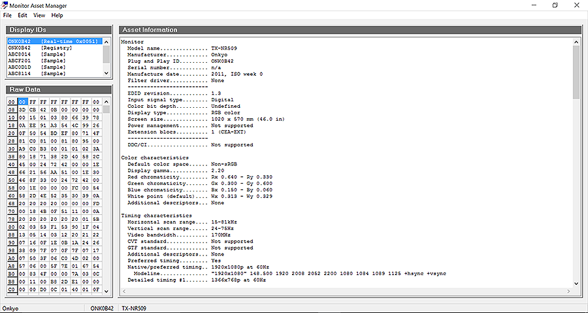This screenshot has height=313, width=588.
Task: Select ONK0B42 [Real-time 0x0051] display entry
Action: pyautogui.click(x=54, y=41)
